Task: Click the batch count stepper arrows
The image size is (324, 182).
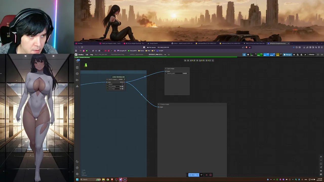Action: click(x=204, y=175)
